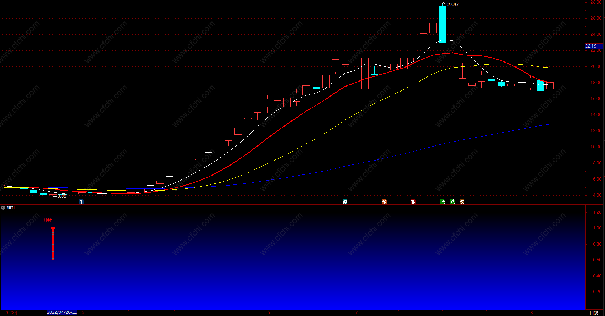Image resolution: width=605 pixels, height=316 pixels.
Task: Click the 跌 event marker
Action: 452,202
